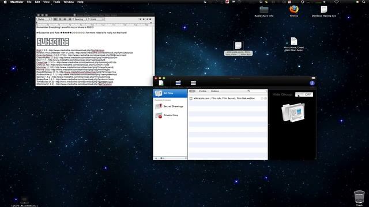Screen dimensions: 369x207
Task: Open the Trash in the corner
Action: click(359, 198)
